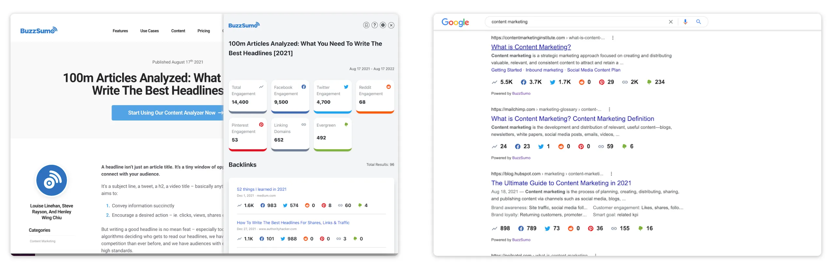Open three-dot menu for contentmarketinginstitute.com result

(x=613, y=38)
